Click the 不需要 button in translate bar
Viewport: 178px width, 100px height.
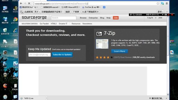pos(76,12)
